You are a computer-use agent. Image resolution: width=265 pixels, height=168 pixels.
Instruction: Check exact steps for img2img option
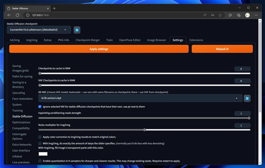(40, 143)
